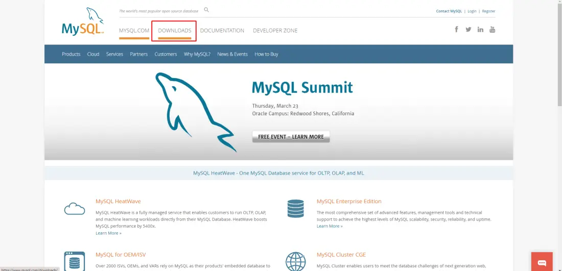Viewport: 562px width, 271px height.
Task: Click the MySQL Summit headline
Action: [x=302, y=87]
